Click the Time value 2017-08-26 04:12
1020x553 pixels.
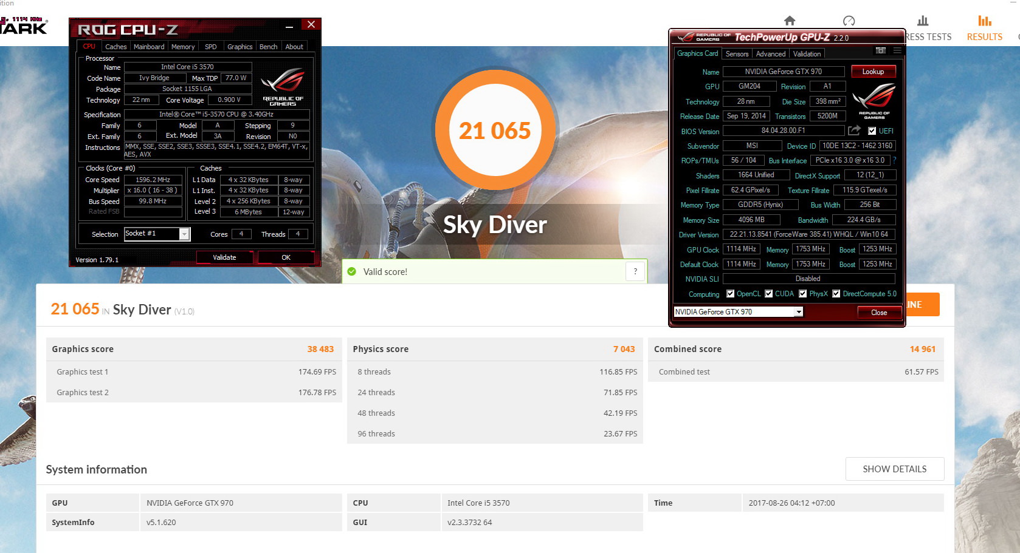click(x=791, y=503)
